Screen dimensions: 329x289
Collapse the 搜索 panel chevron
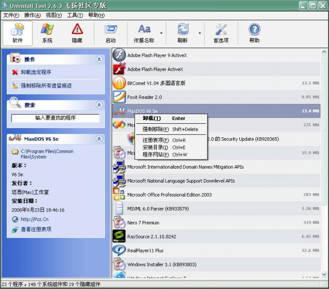[x=99, y=105]
